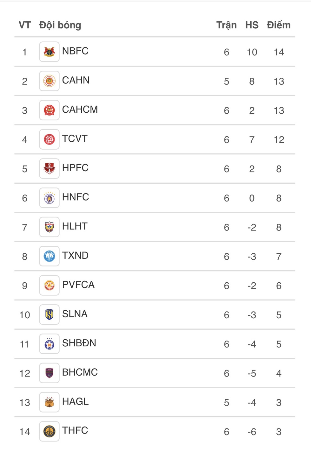Open the TXND club badge
311x452 pixels.
coord(49,256)
